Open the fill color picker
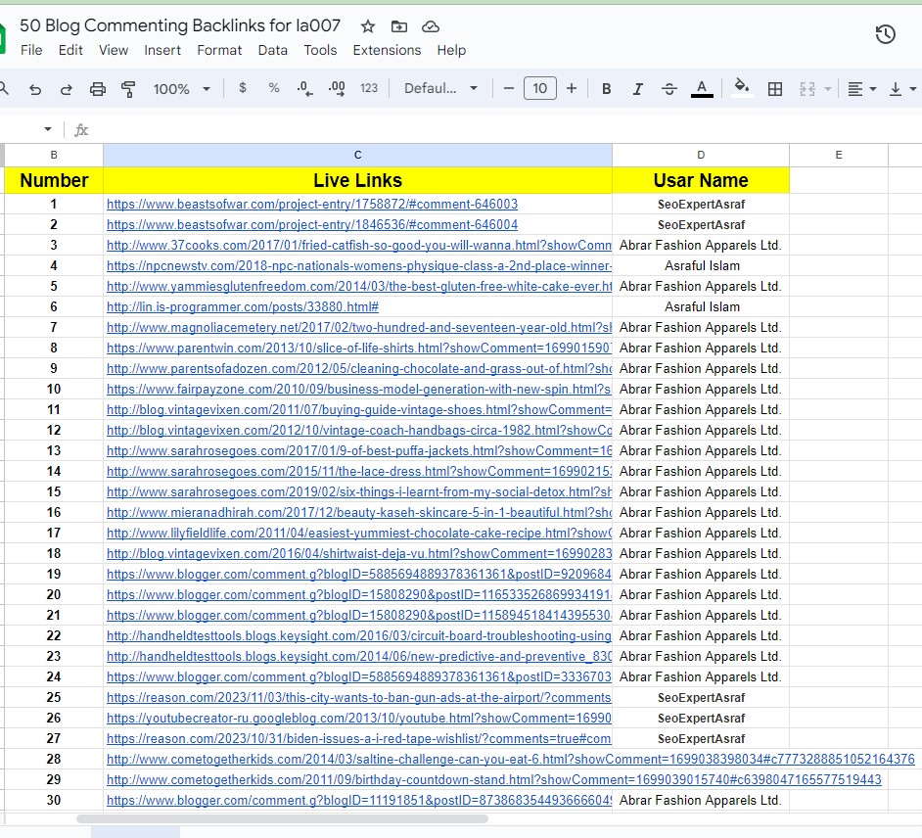The width and height of the screenshot is (922, 838). pyautogui.click(x=742, y=89)
